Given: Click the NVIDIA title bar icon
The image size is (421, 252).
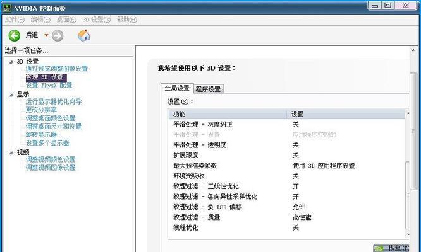Looking at the screenshot, I should (x=7, y=8).
